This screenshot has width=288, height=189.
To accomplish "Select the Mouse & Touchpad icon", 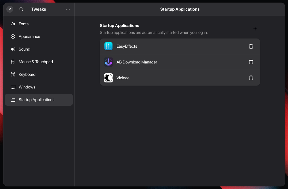I will [13, 62].
